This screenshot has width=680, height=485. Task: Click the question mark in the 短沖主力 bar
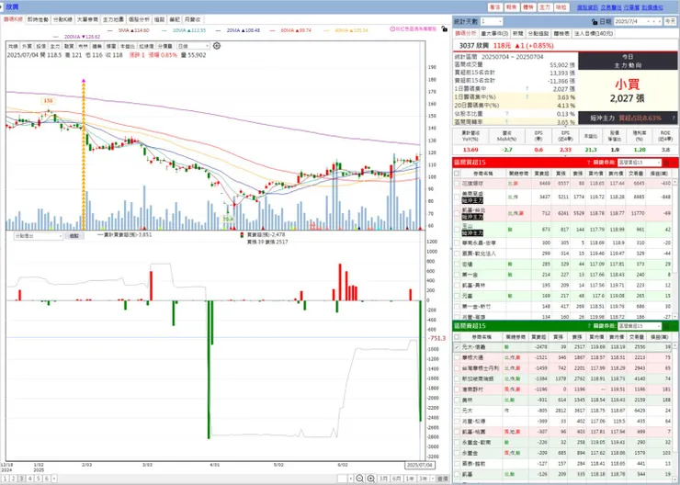point(673,118)
